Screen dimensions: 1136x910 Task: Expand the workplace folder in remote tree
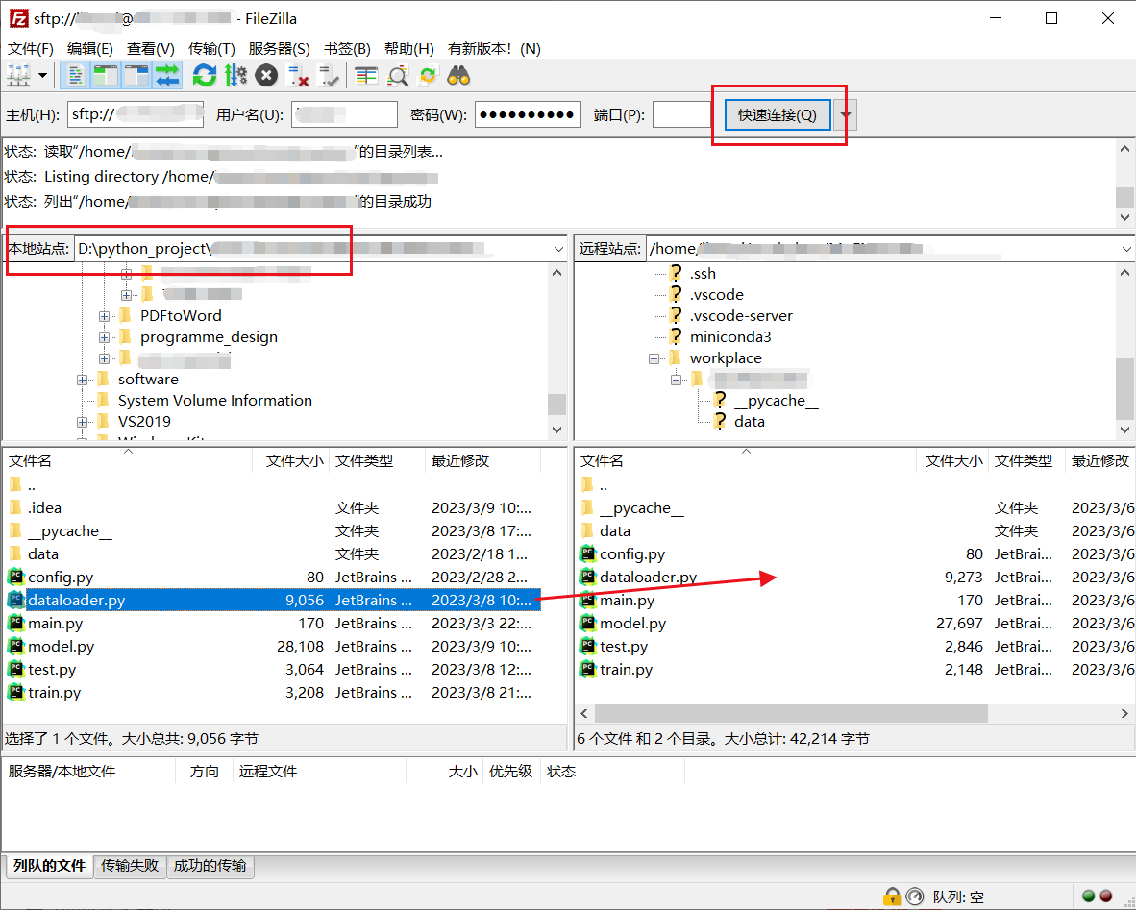tap(655, 357)
